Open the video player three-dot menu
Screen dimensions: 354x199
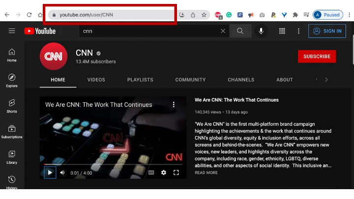coord(174,105)
